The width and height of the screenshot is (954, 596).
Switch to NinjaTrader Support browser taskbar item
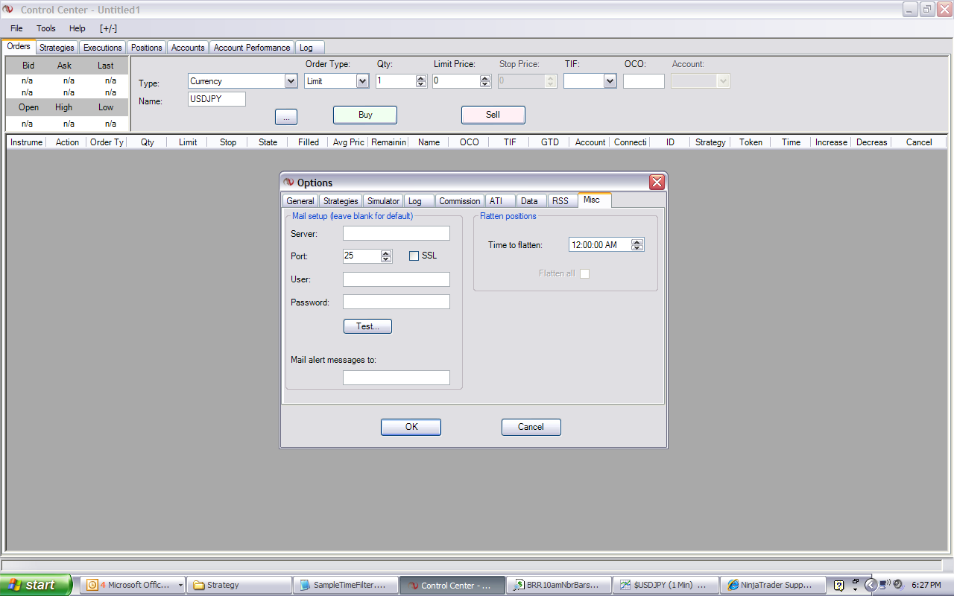click(772, 585)
